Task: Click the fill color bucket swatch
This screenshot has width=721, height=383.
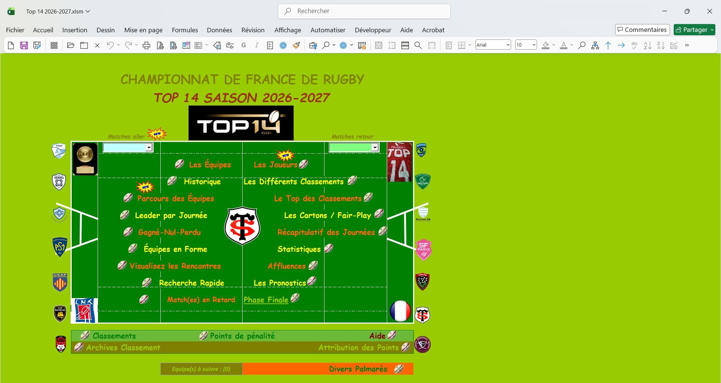Action: [x=546, y=45]
